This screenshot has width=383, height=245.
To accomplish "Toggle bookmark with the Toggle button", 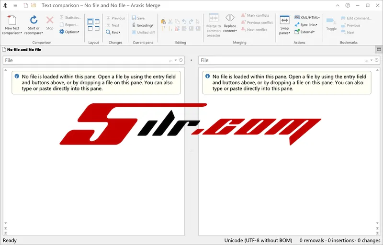I will (331, 24).
